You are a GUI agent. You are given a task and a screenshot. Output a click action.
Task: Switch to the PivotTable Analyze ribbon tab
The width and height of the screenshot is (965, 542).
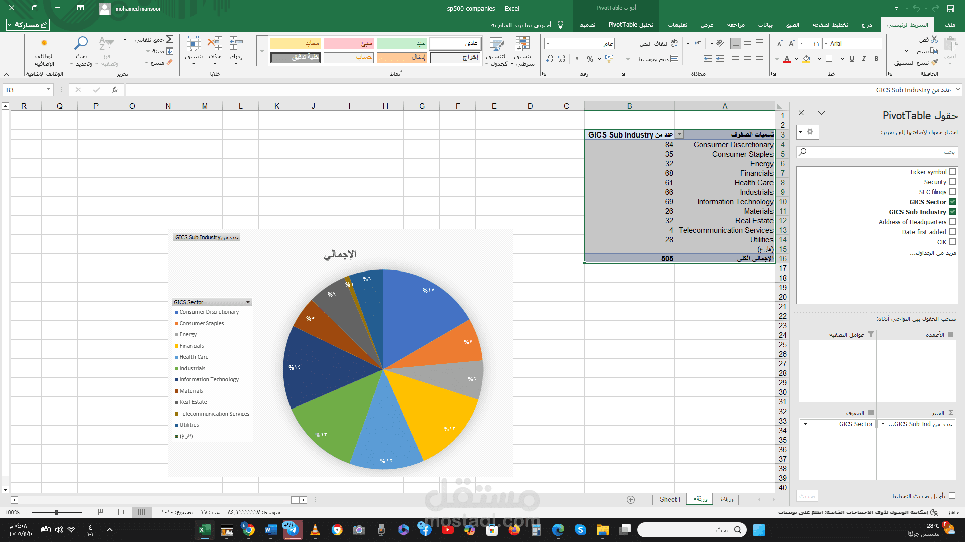tap(631, 24)
